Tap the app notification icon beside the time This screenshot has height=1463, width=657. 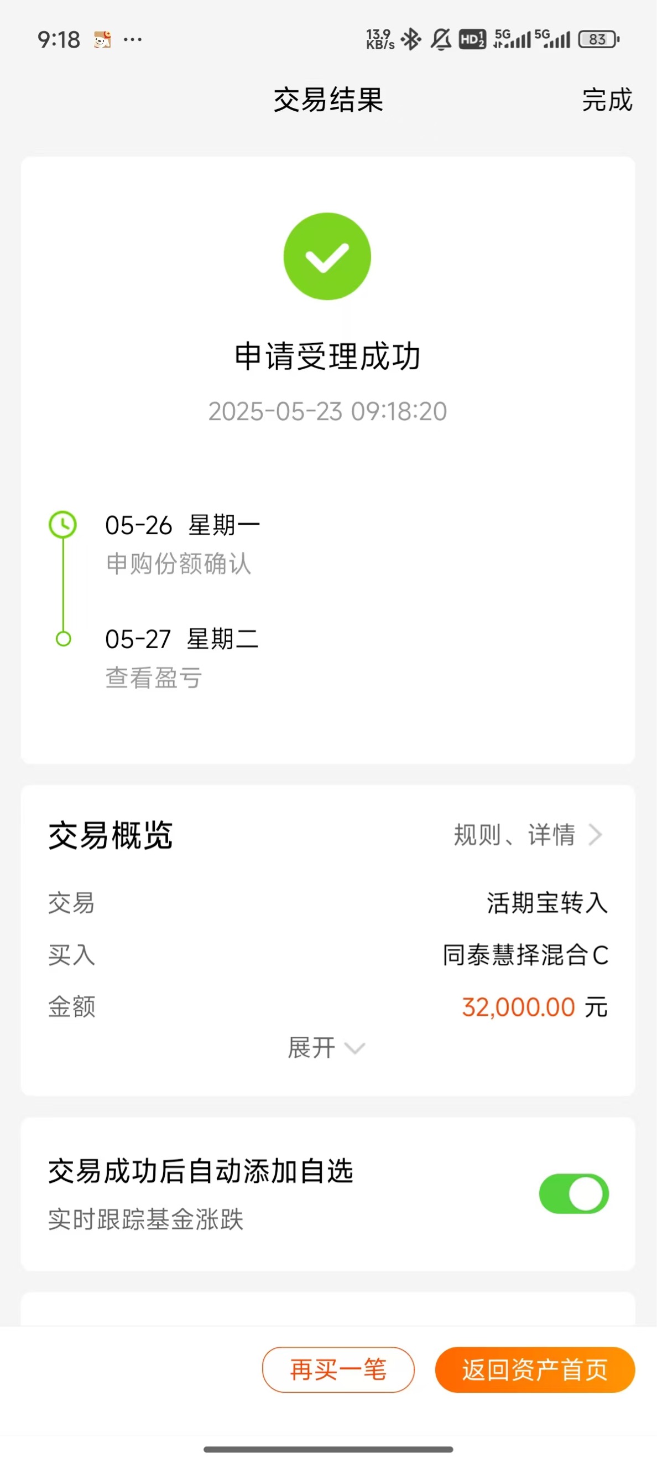tap(102, 40)
